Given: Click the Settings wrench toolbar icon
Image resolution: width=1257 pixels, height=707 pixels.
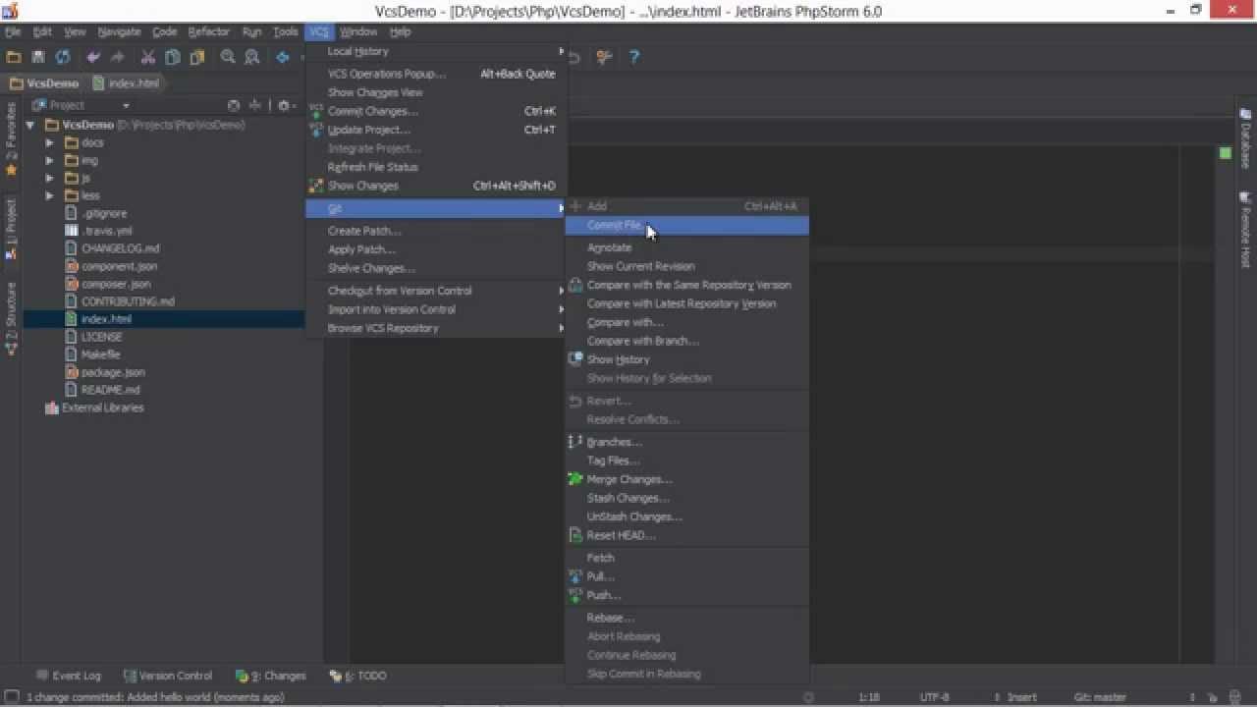Looking at the screenshot, I should tap(604, 58).
